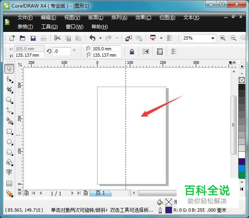Select the Smart fill tool
This screenshot has height=218, width=249.
pos(10,121)
